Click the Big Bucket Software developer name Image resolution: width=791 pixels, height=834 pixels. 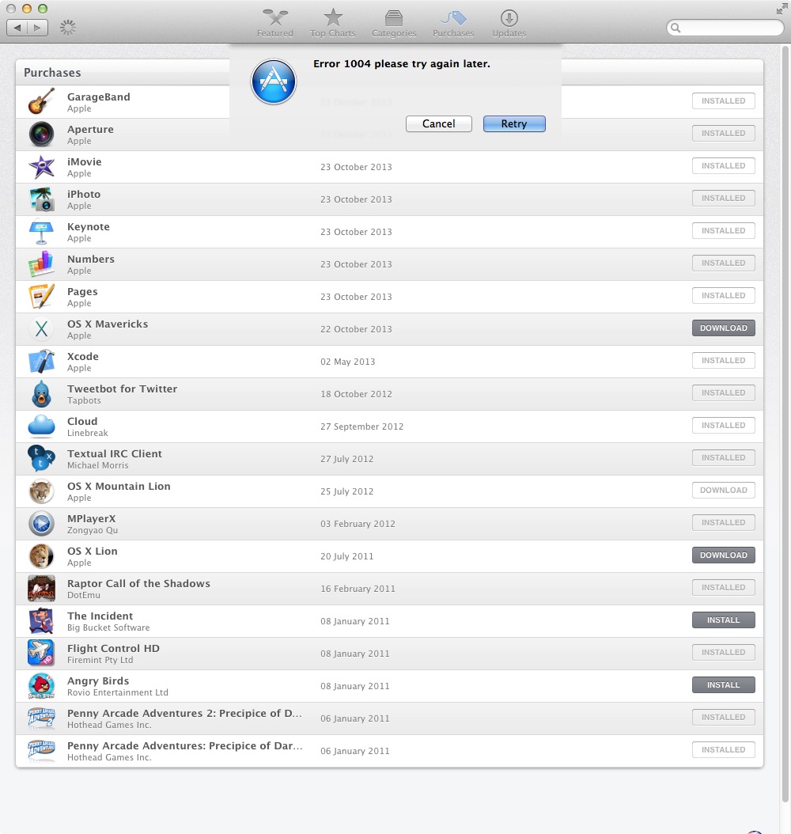click(108, 627)
